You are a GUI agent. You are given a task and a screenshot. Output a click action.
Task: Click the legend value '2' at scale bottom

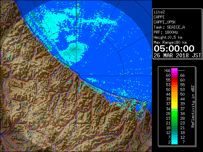click(169, 142)
